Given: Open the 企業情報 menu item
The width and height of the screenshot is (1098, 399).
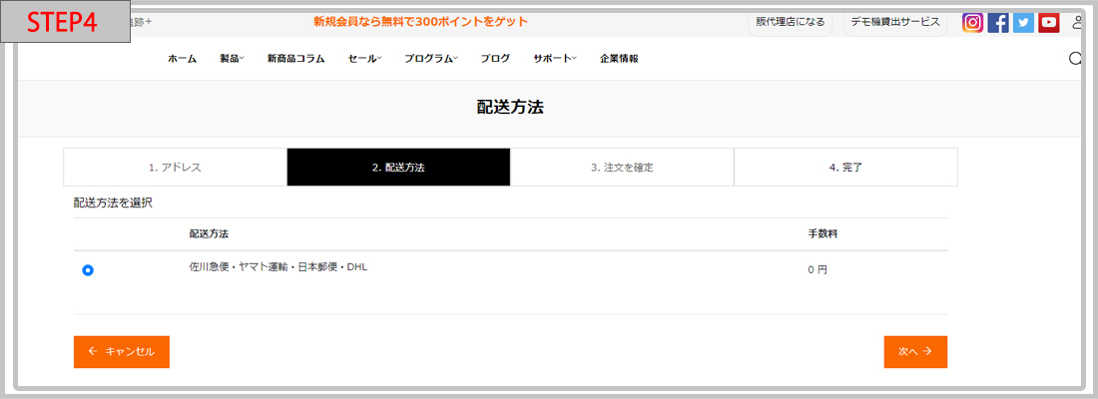Looking at the screenshot, I should (x=619, y=59).
